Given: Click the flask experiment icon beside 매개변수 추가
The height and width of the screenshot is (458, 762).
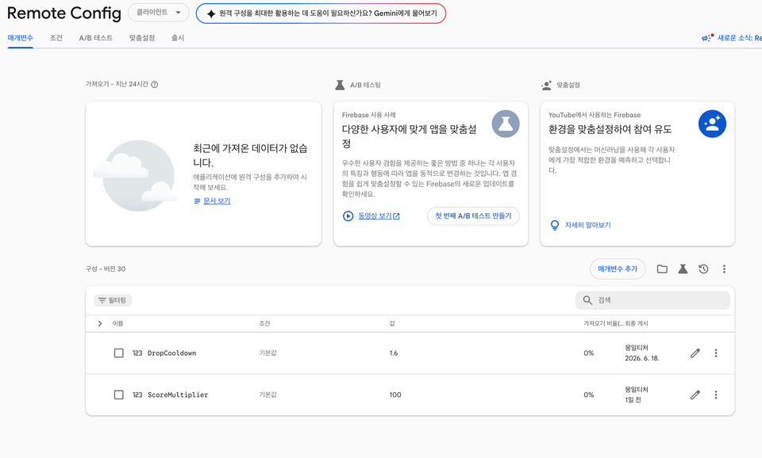Looking at the screenshot, I should (x=683, y=269).
